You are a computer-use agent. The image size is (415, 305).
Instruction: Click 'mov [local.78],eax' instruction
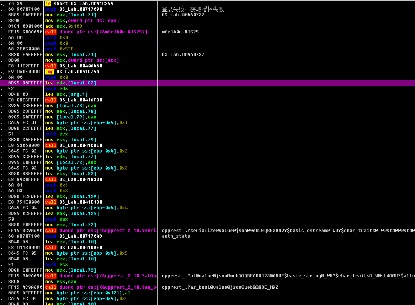(x=71, y=106)
